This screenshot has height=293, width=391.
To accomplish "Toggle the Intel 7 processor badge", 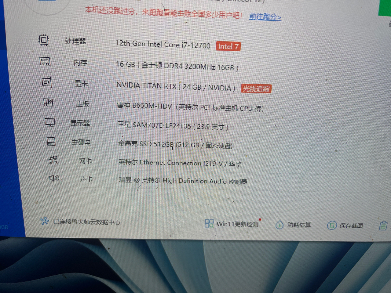I will click(228, 46).
